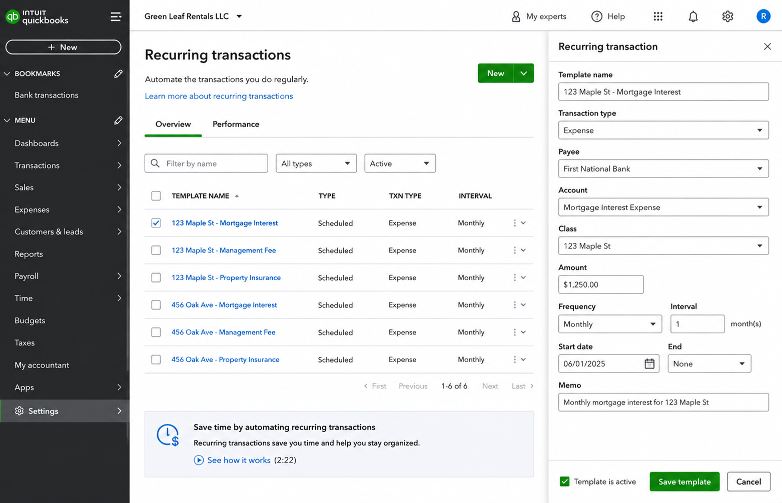Image resolution: width=782 pixels, height=503 pixels.
Task: Click the Interval months field
Action: point(697,324)
